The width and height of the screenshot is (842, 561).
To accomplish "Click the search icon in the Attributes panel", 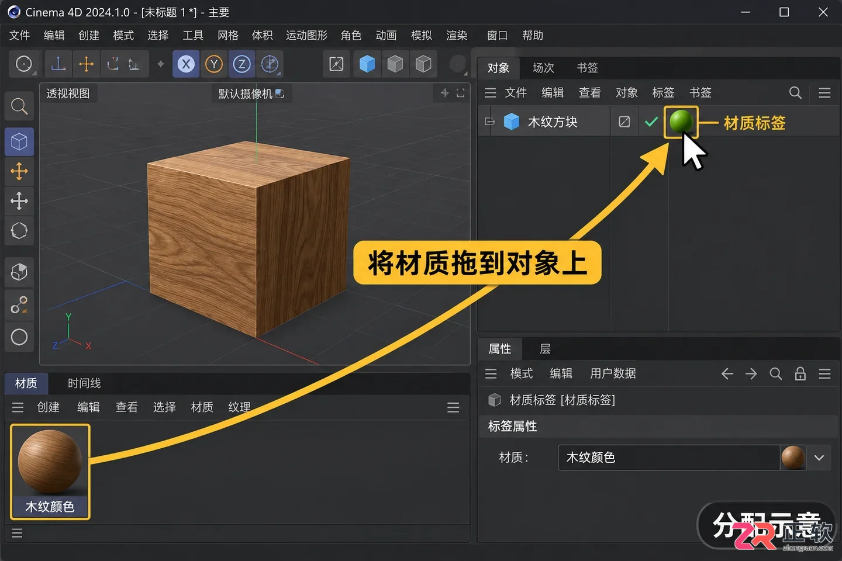I will pos(776,373).
